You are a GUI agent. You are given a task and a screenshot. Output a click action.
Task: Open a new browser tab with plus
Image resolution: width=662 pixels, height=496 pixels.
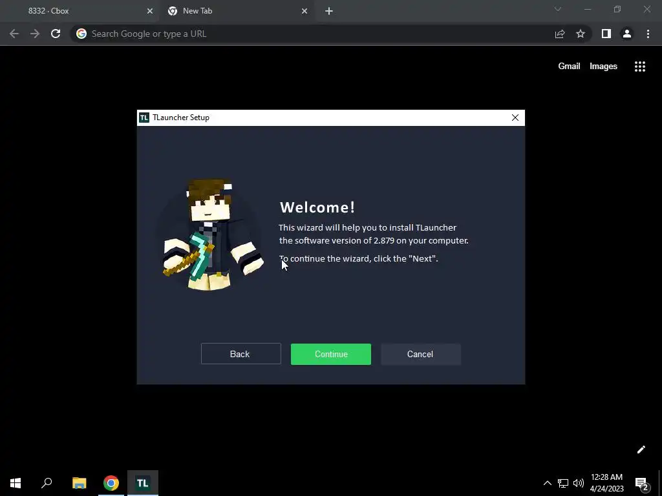[x=329, y=12]
